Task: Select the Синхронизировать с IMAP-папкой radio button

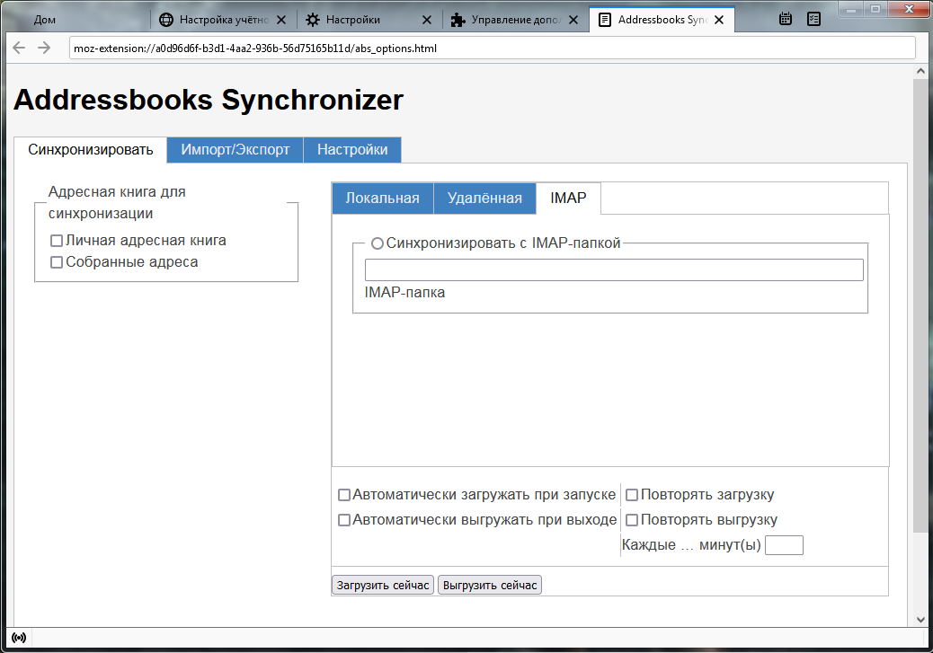Action: [x=378, y=243]
